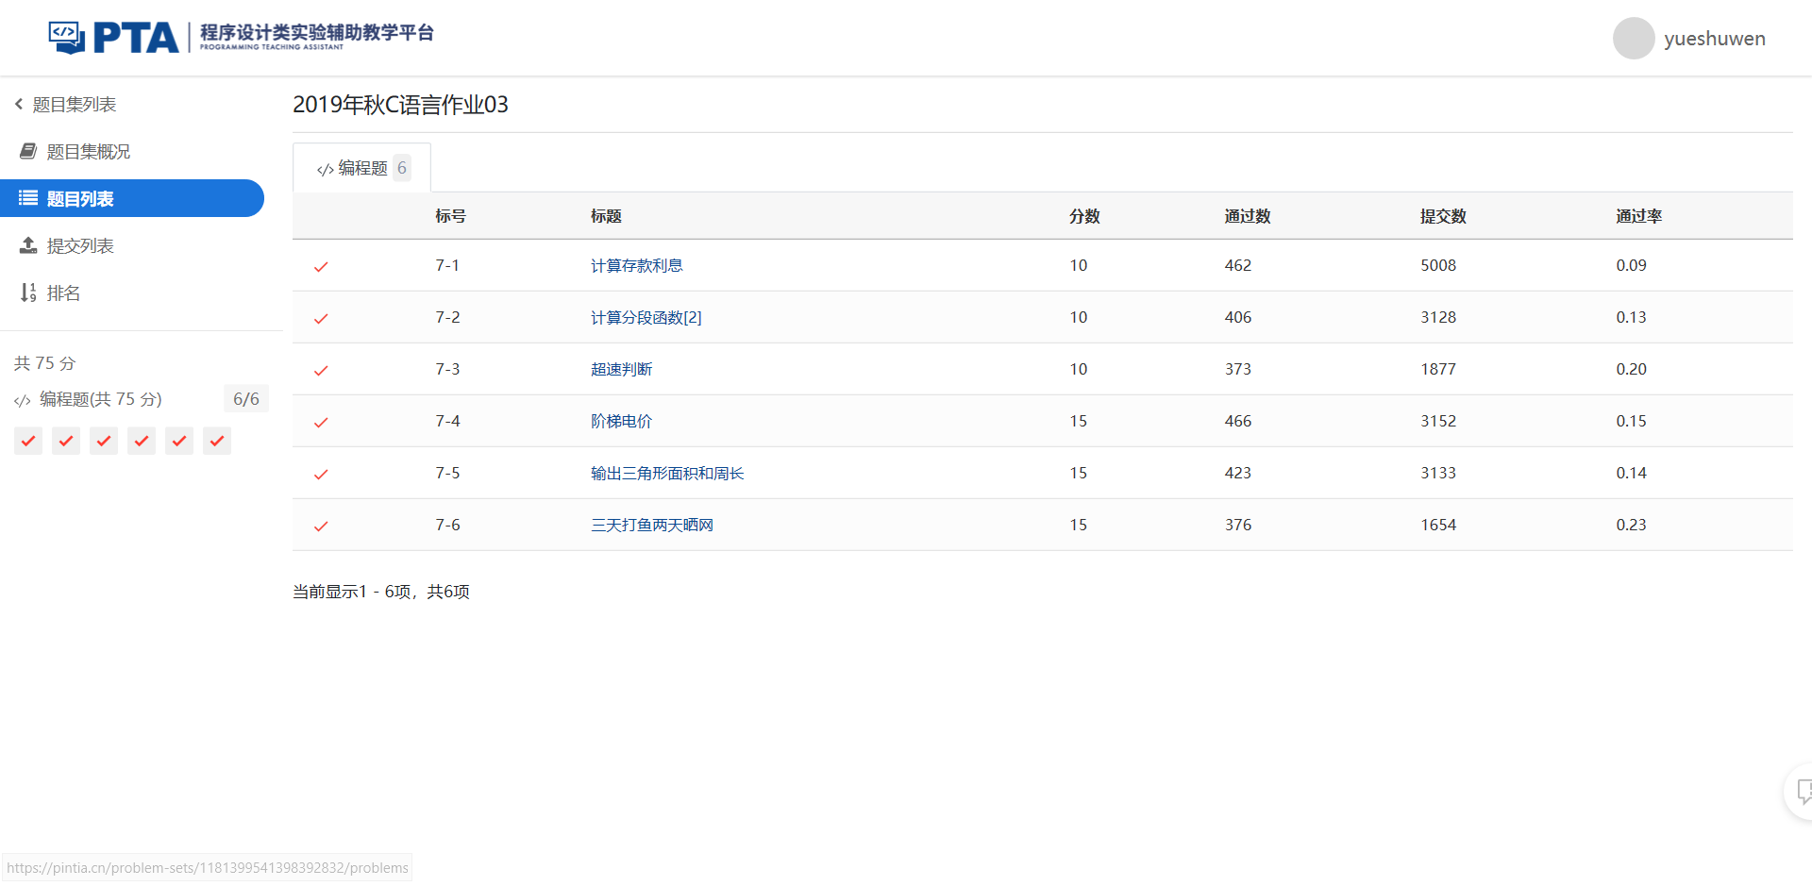Open the sixth solved problem checkmark box
1812x886 pixels.
[x=217, y=441]
